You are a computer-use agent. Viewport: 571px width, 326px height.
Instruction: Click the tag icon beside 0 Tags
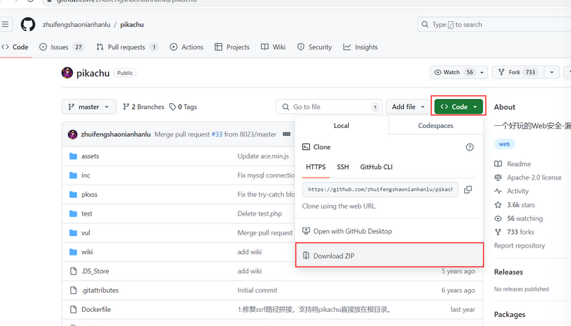click(173, 107)
